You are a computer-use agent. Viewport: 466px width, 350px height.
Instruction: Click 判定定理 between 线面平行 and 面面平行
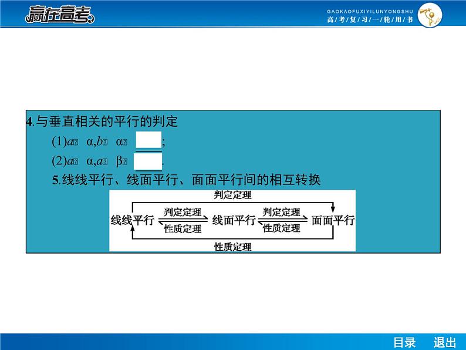pos(282,212)
